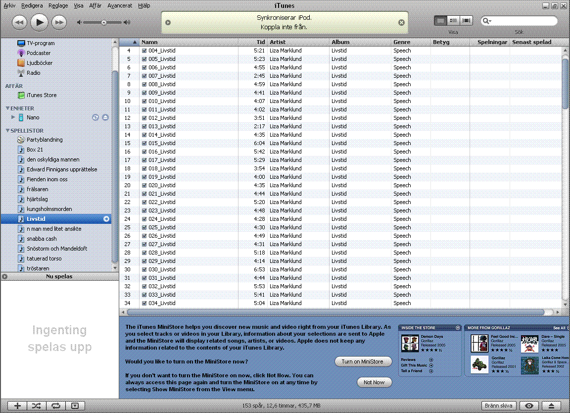Adjust the volume slider knob
The image size is (570, 413).
point(104,23)
